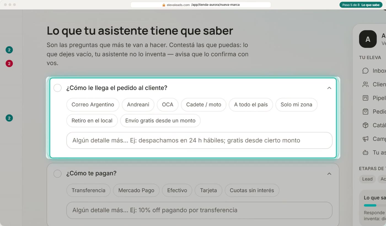The image size is (386, 226).
Task: Open the Tu asistente robot icon
Action: 365,153
